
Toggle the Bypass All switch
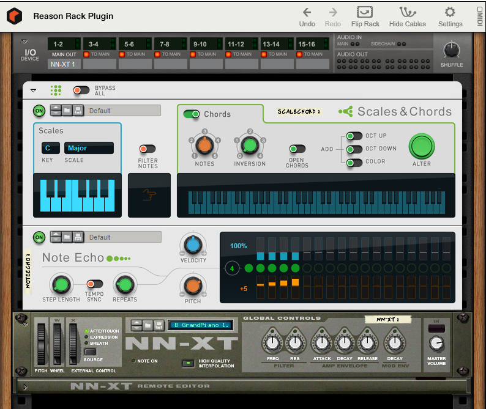(x=81, y=90)
